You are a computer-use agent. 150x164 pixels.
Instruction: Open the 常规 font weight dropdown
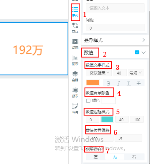point(136,73)
